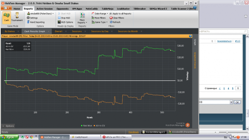Open TableNinja tab
249x140 pixels.
(x=107, y=9)
